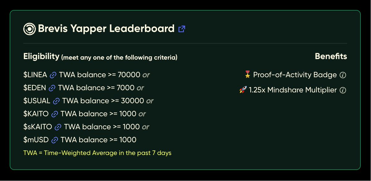Open the chain link icon next to $mUSD
The width and height of the screenshot is (371, 181).
(x=55, y=140)
